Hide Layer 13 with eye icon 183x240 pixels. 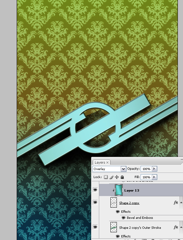pos(95,190)
